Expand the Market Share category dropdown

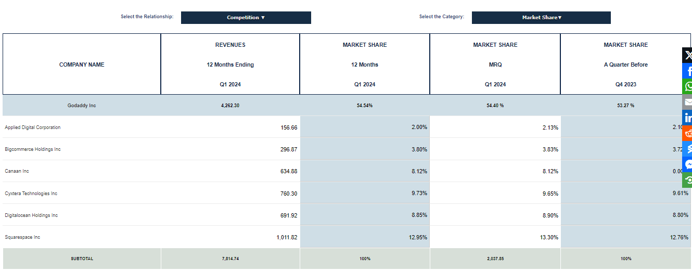click(x=541, y=18)
